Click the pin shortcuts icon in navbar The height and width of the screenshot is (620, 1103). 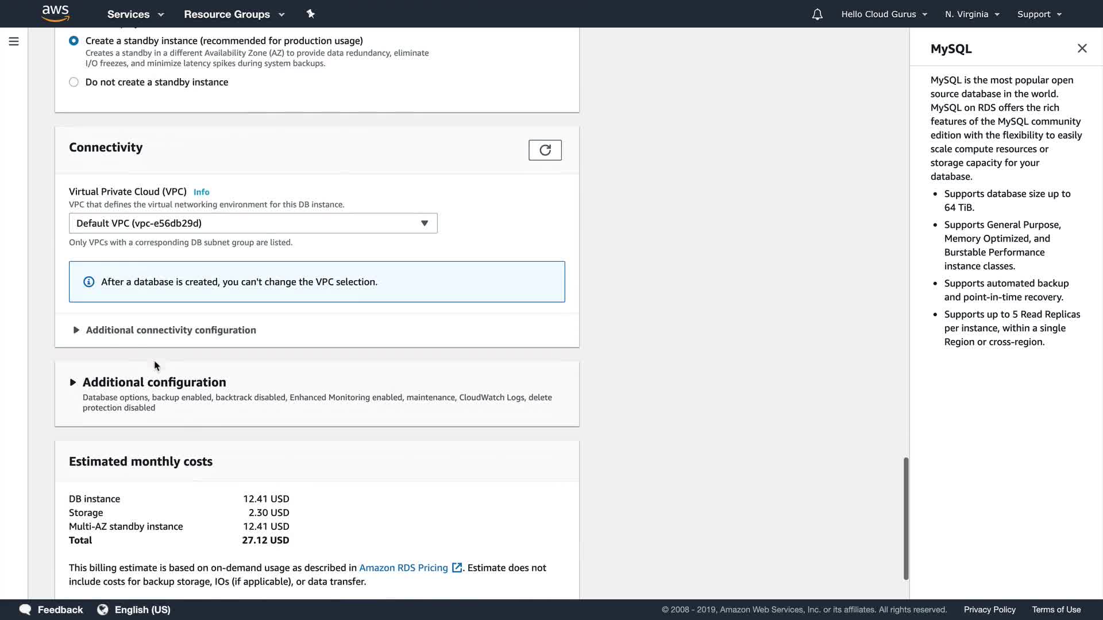coord(310,14)
